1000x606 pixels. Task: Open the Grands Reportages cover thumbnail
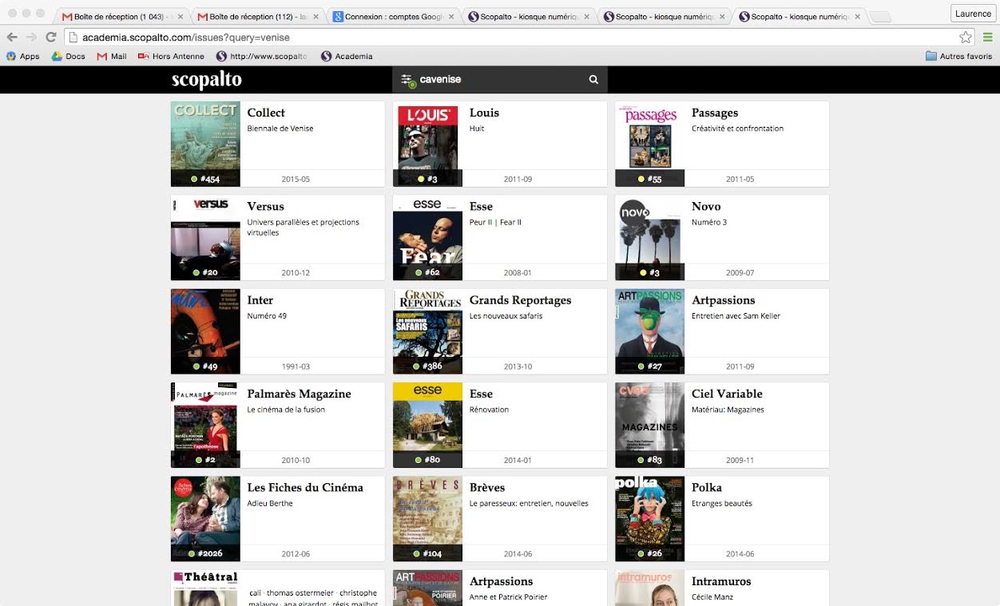tap(427, 331)
